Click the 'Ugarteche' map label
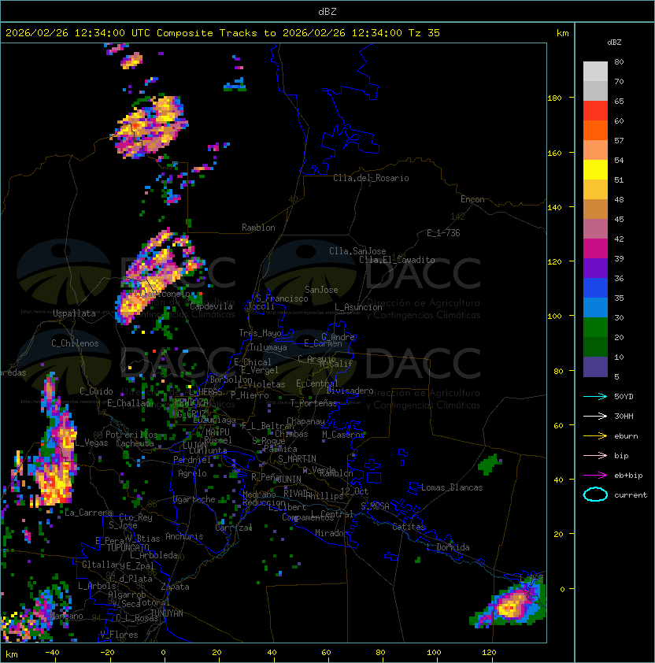Viewport: 655px width, 663px height. (x=194, y=499)
